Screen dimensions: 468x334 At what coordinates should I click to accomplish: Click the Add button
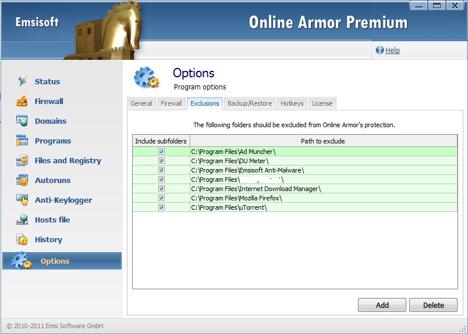coord(382,305)
